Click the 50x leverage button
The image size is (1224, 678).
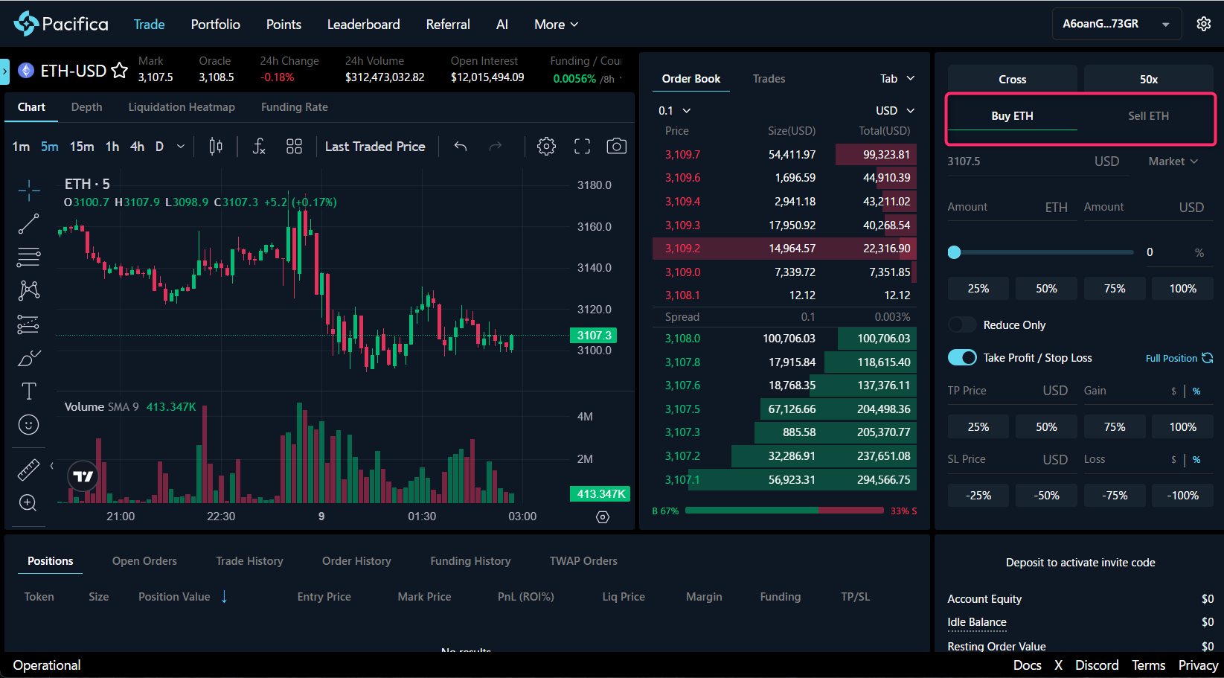click(1148, 79)
